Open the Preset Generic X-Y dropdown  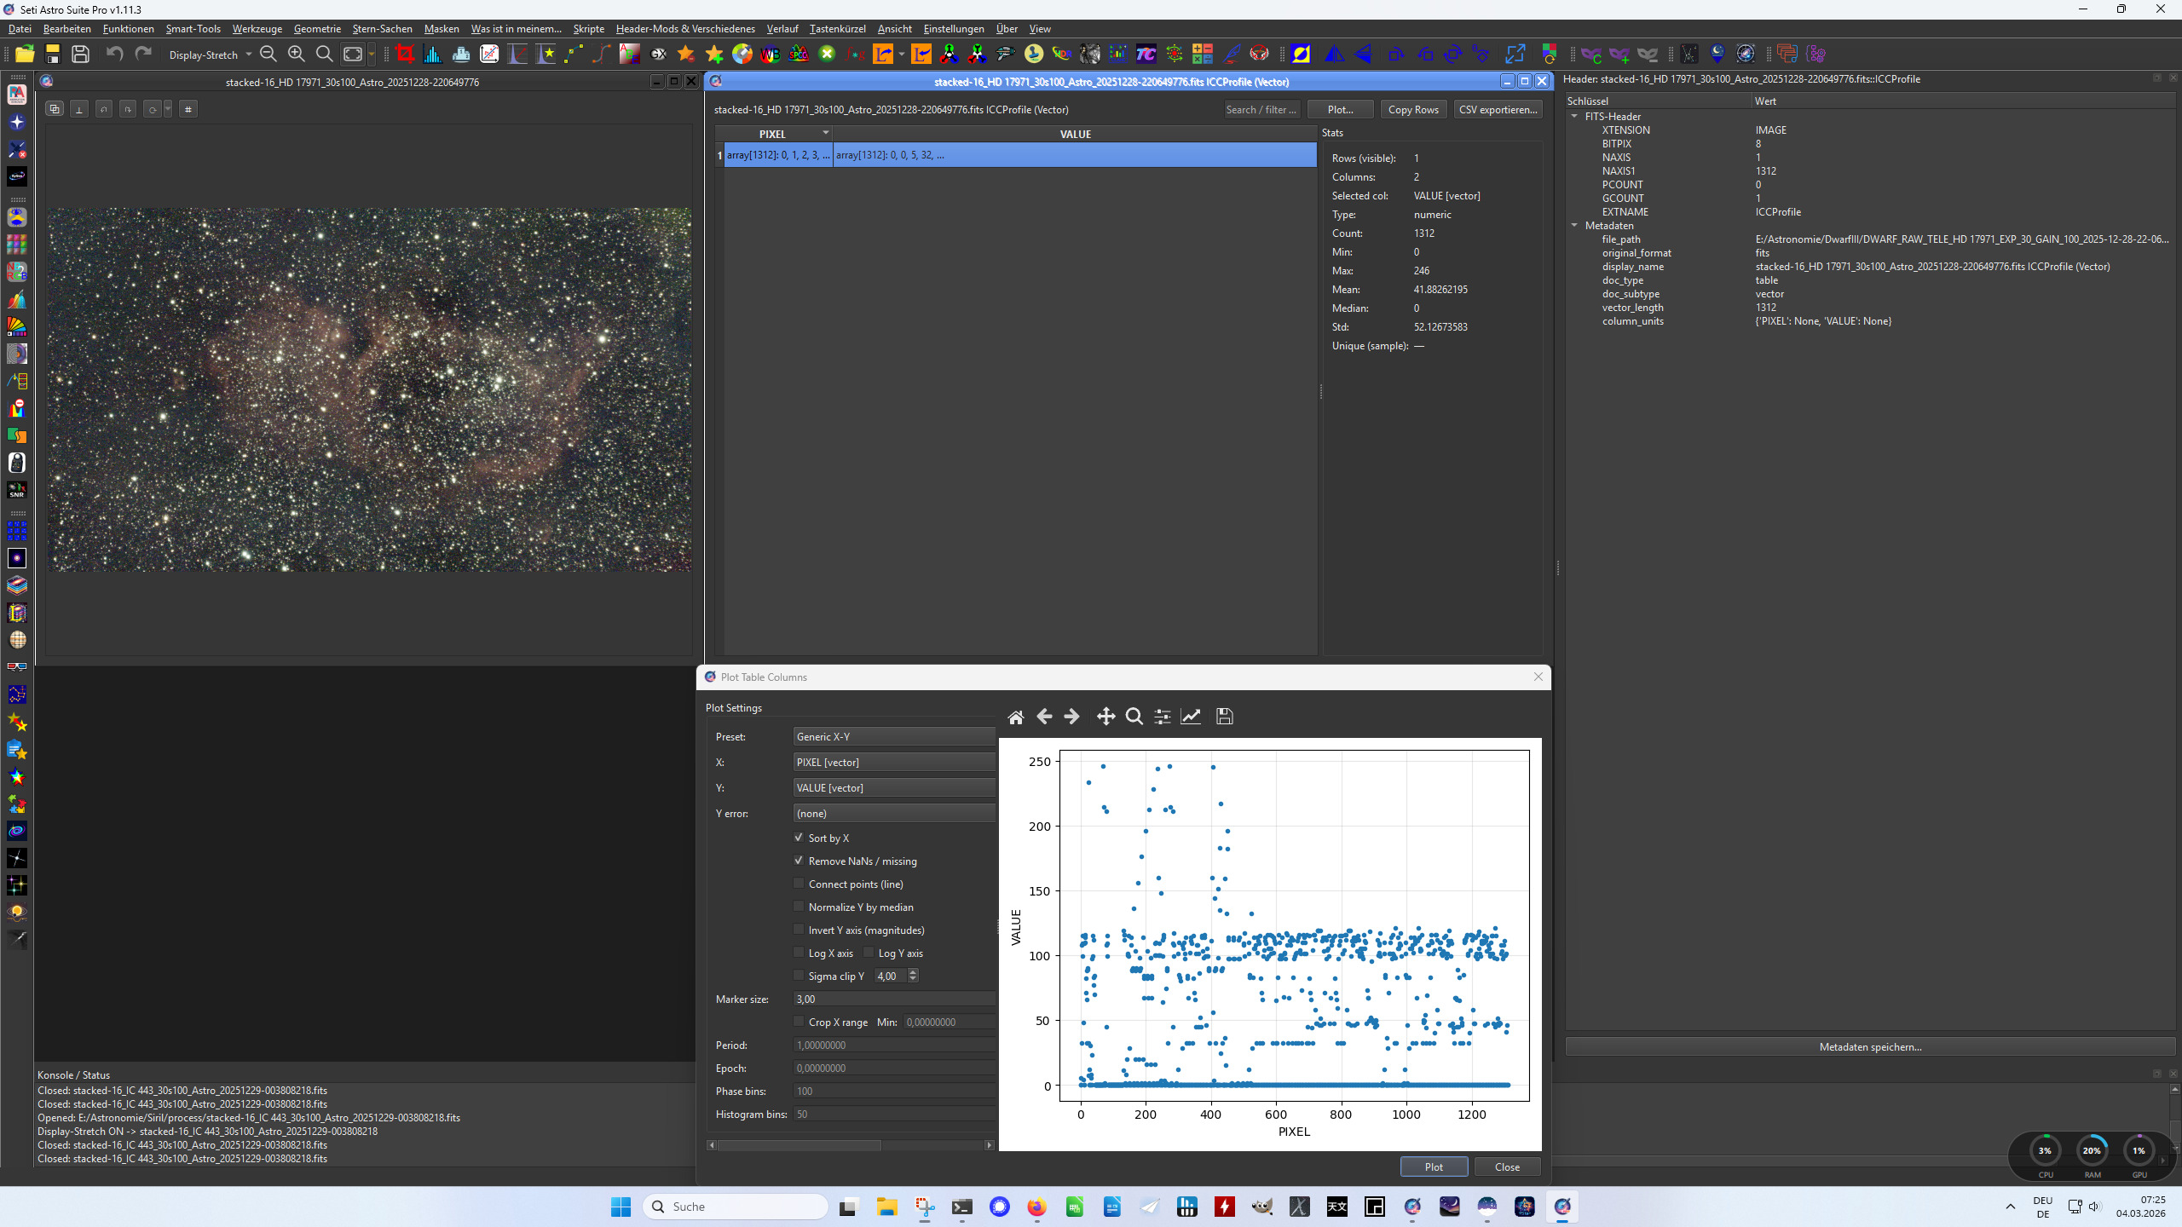click(893, 737)
